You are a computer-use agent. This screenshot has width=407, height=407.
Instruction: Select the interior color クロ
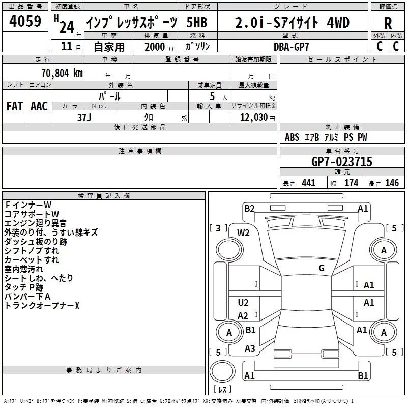coord(149,118)
